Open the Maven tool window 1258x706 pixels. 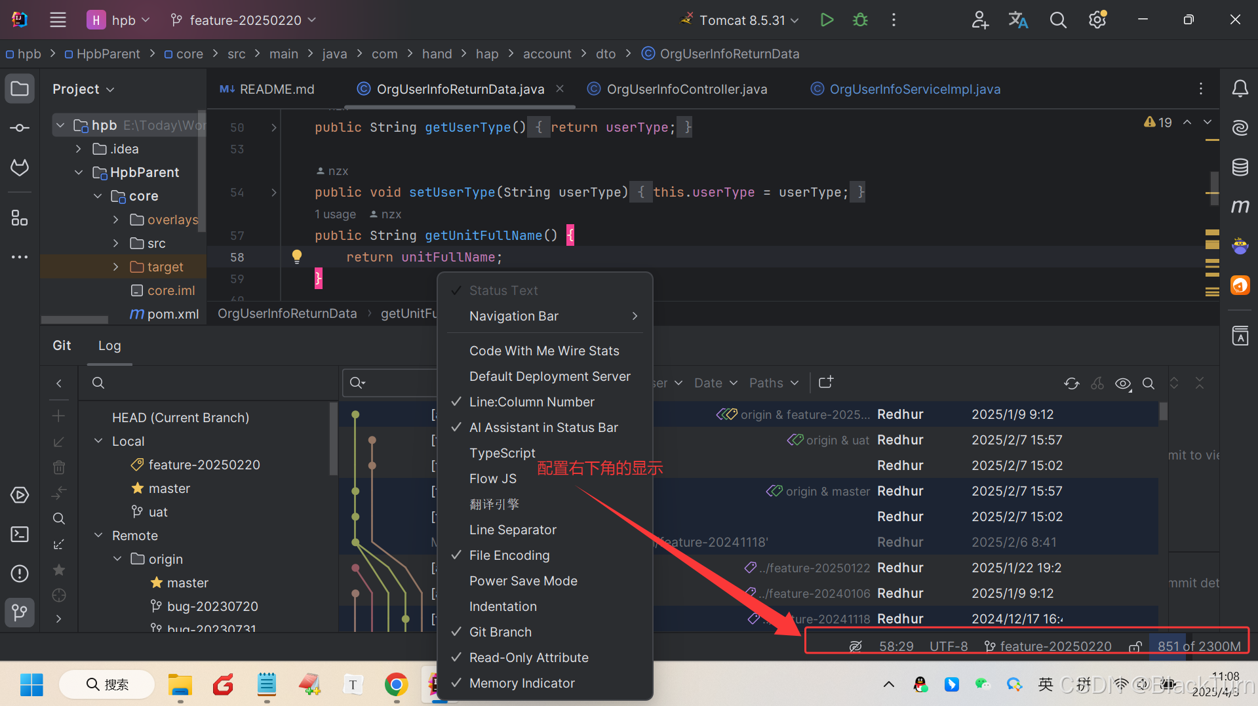tap(1240, 206)
